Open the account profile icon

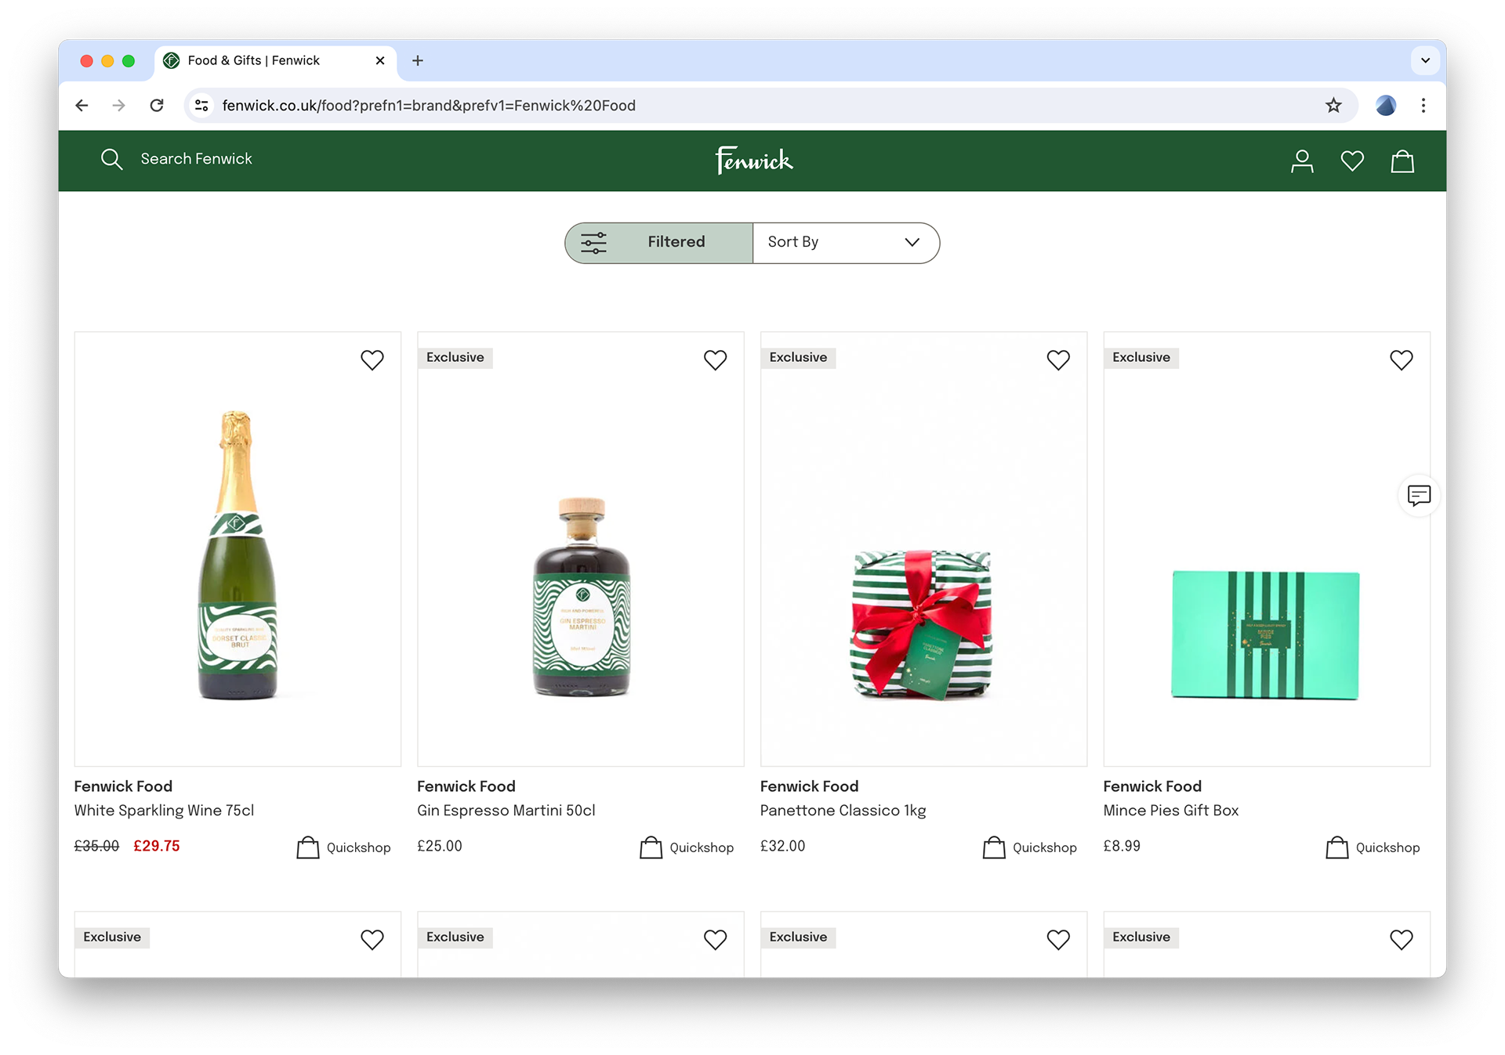coord(1301,161)
